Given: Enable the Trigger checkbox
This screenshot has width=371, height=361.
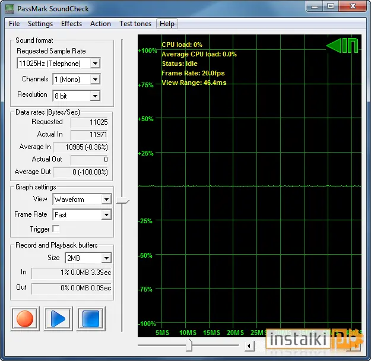Looking at the screenshot, I should 56,229.
